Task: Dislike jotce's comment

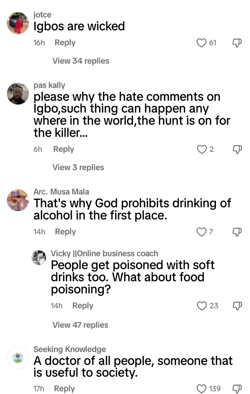Action: tap(236, 43)
